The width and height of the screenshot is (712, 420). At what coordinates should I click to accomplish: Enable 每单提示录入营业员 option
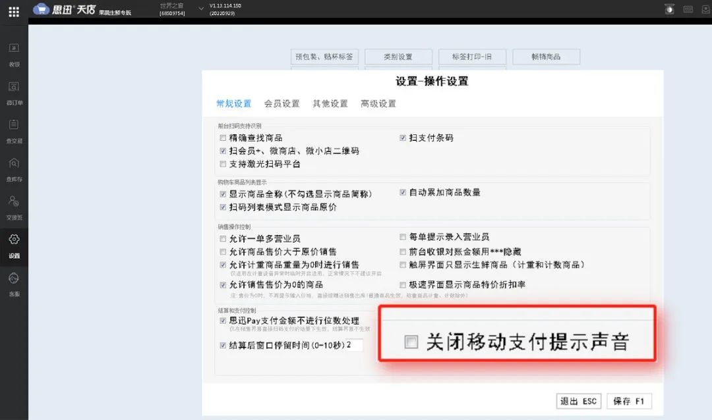pos(402,236)
